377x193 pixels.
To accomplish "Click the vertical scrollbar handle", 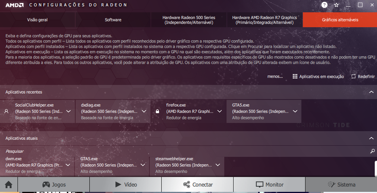I will click(x=376, y=169).
